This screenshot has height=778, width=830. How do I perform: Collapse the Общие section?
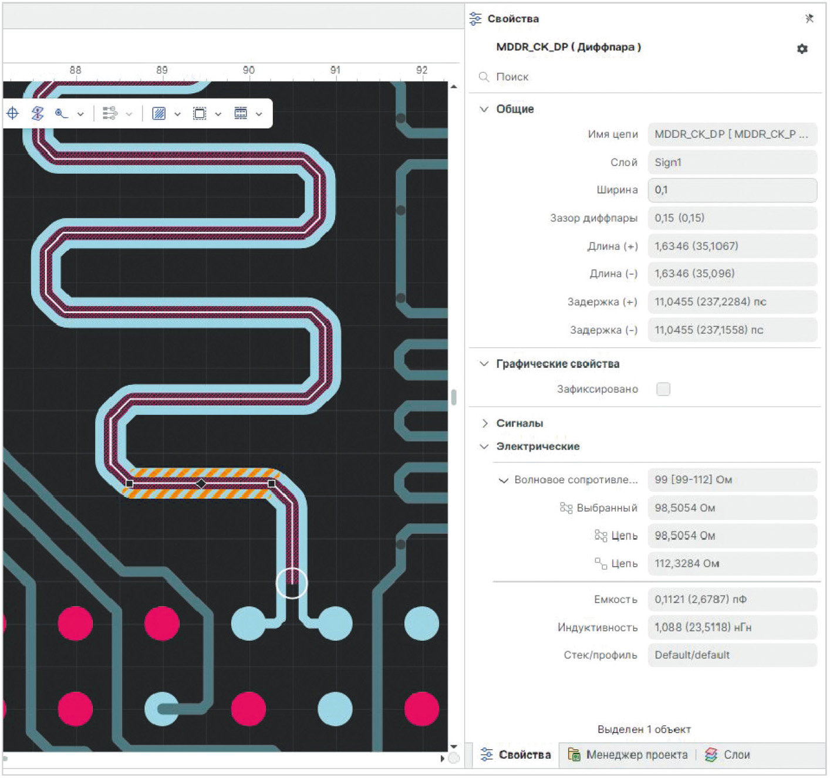(x=484, y=109)
